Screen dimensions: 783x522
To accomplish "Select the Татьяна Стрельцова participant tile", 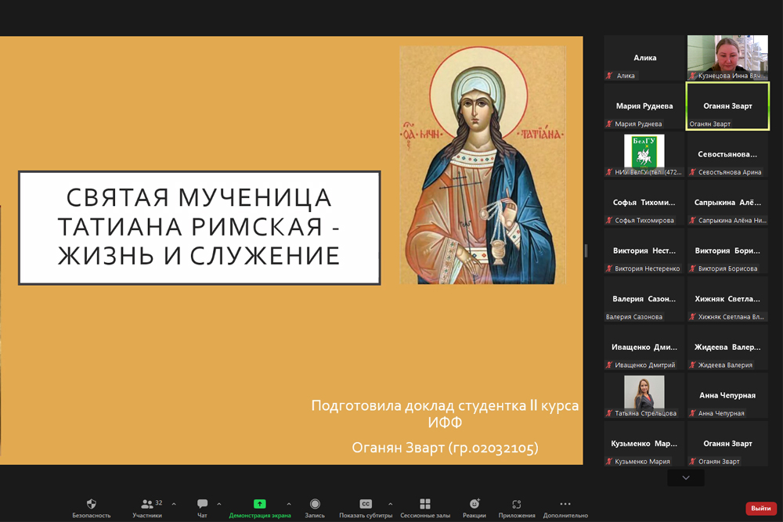I will click(x=644, y=396).
